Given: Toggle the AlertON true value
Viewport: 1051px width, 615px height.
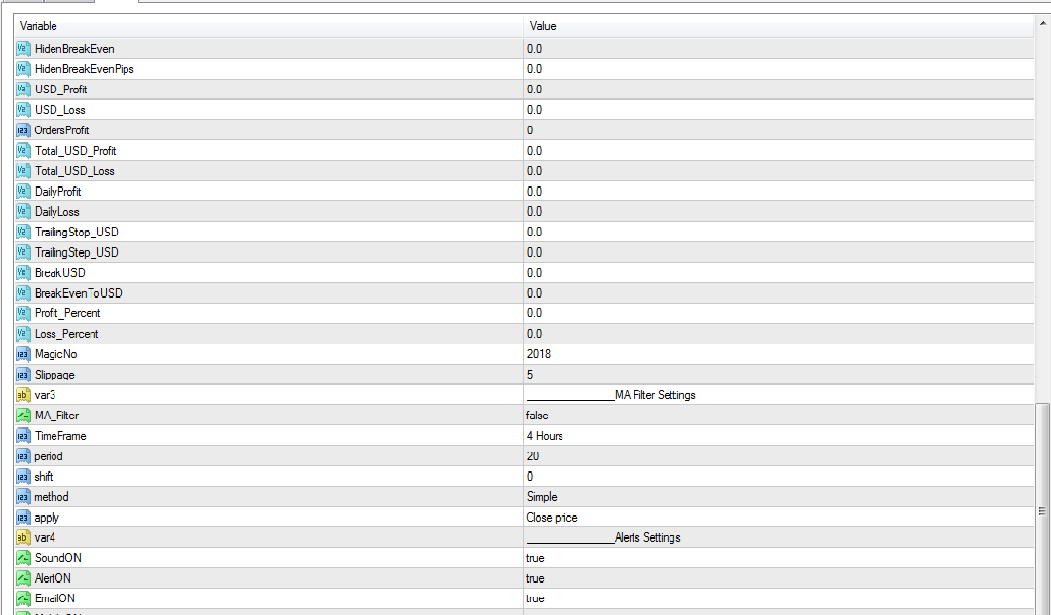Looking at the screenshot, I should click(x=535, y=579).
